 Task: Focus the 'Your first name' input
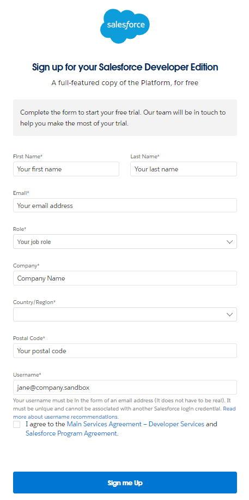tap(66, 169)
